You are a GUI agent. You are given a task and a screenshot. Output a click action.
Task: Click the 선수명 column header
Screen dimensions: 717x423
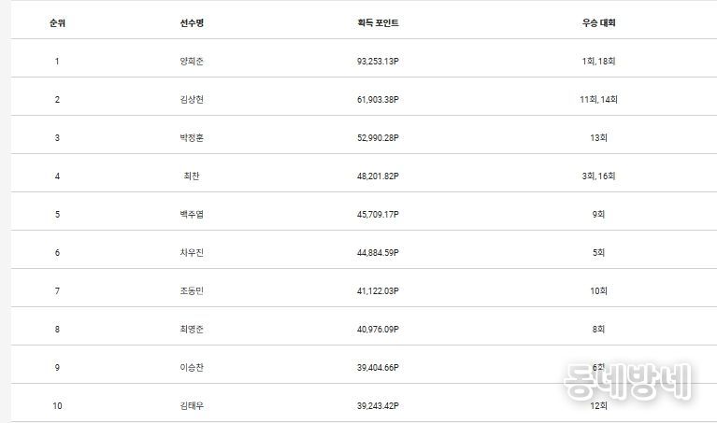pyautogui.click(x=192, y=23)
